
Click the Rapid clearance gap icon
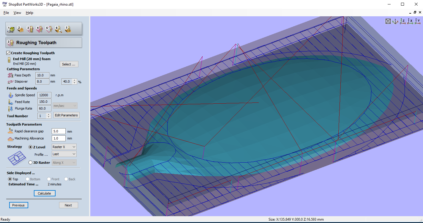pyautogui.click(x=10, y=131)
